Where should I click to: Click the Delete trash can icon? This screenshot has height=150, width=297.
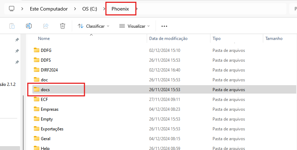tap(63, 26)
